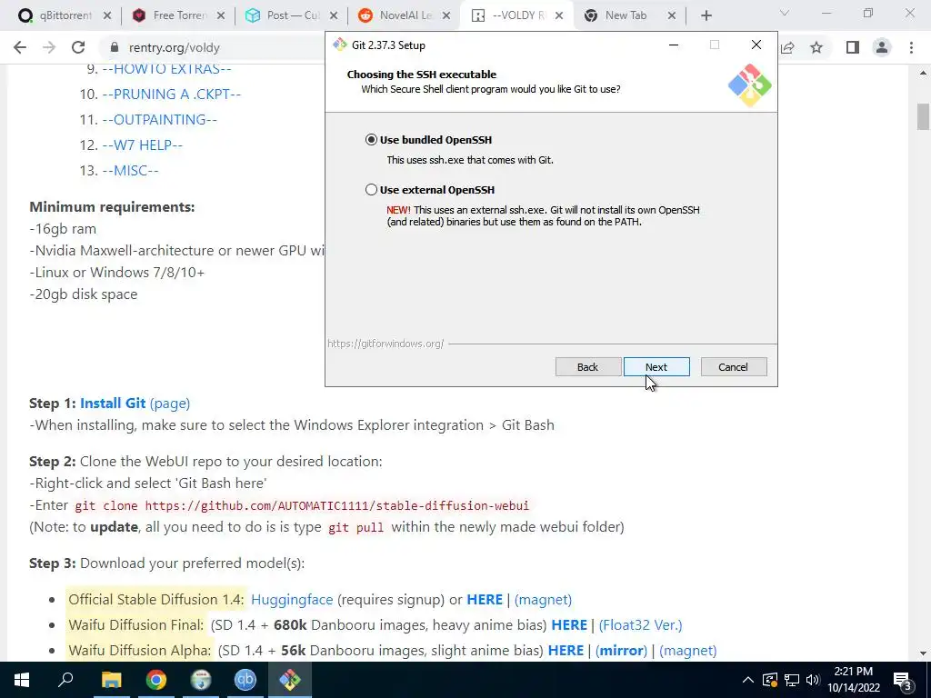The image size is (931, 698).
Task: Open the --HOWTO EXTRAS-- link
Action: click(166, 69)
